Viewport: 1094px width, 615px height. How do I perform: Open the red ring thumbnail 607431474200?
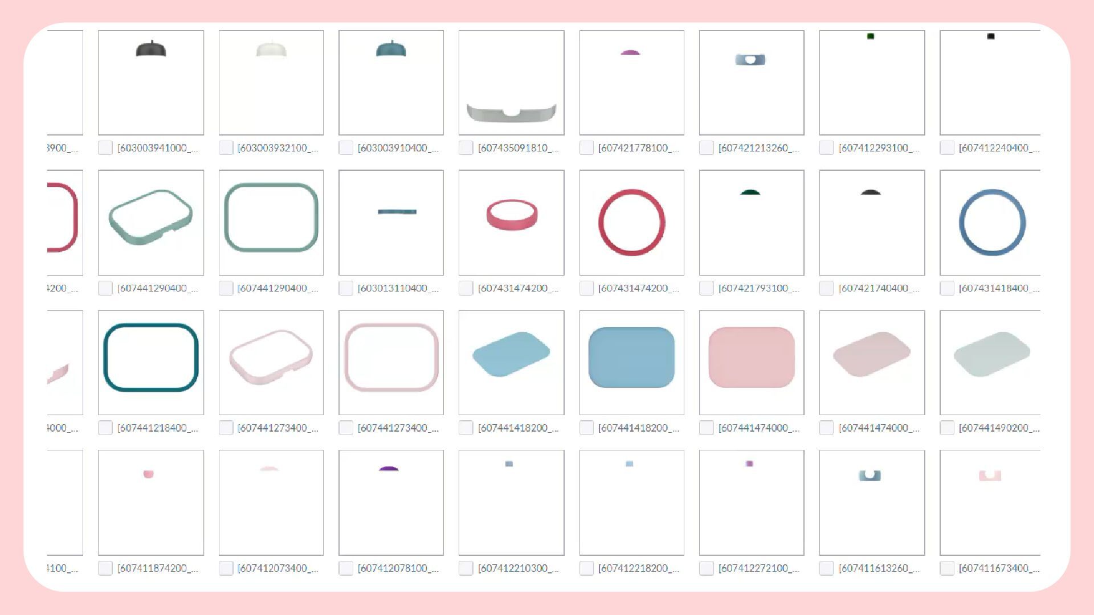coord(632,223)
